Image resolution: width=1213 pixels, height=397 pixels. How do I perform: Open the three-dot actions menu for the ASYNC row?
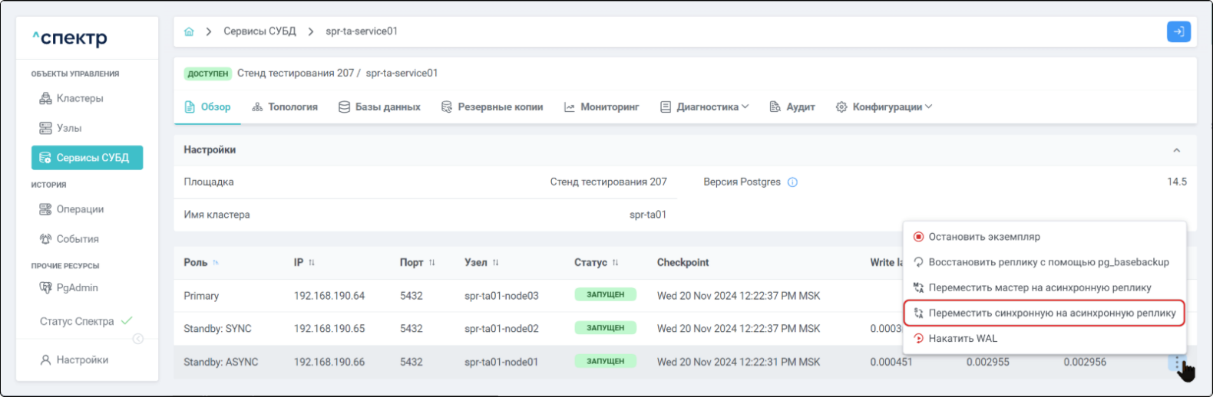tap(1177, 363)
